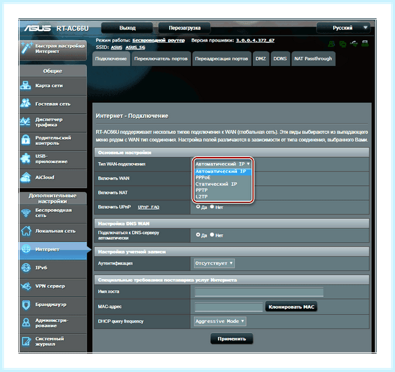Open the DHCP query frequency dropdown
395x372 pixels.
point(220,321)
